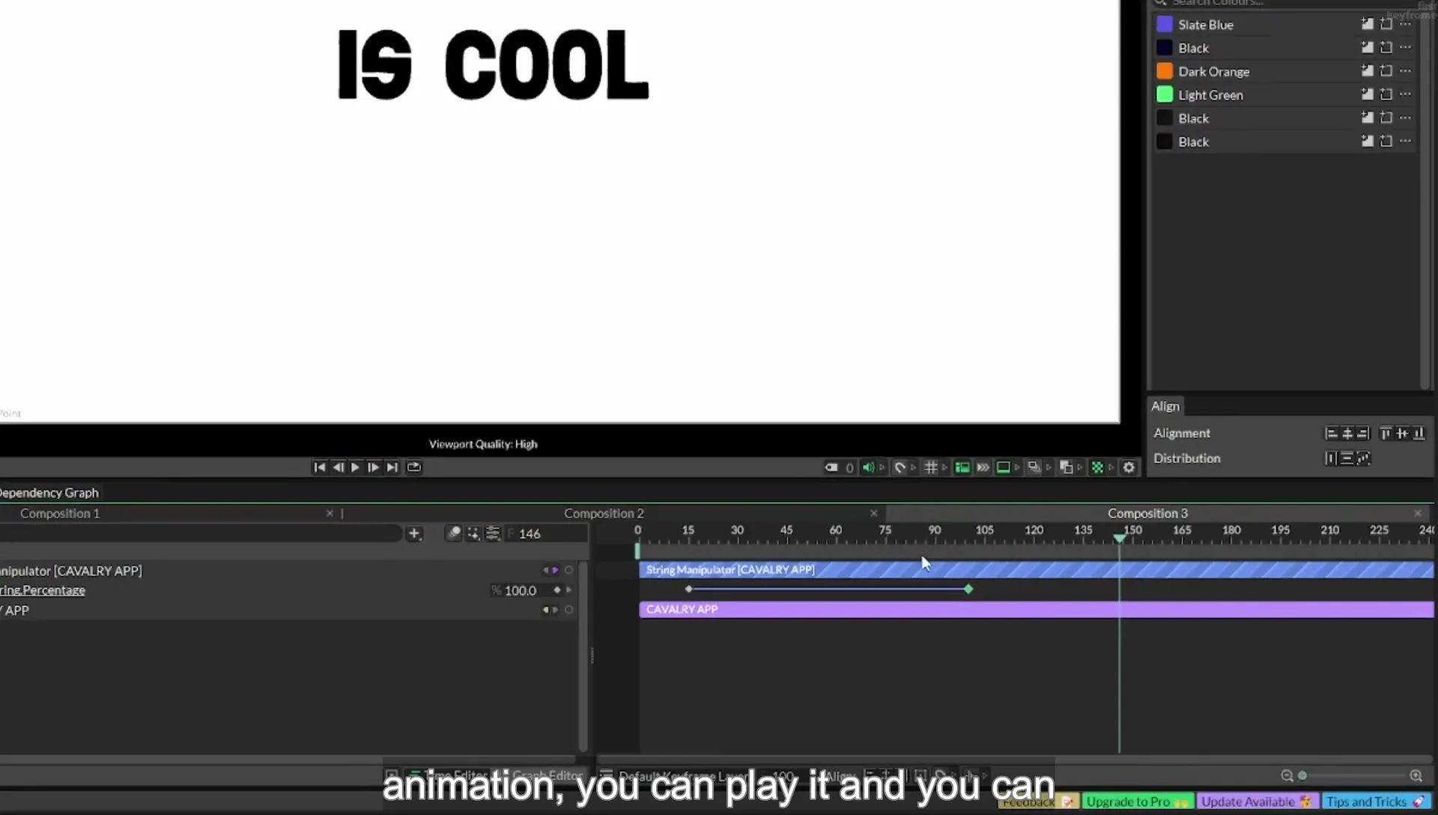Apply Slate Blue as fill icon
This screenshot has height=815, width=1438.
coord(1367,24)
